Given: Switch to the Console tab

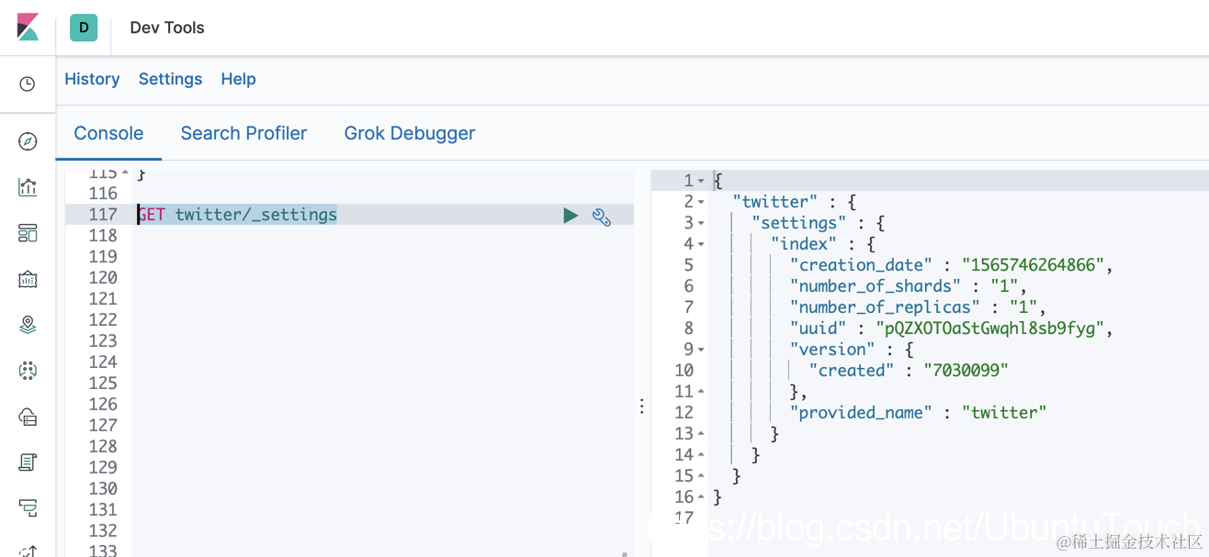Looking at the screenshot, I should [x=108, y=133].
